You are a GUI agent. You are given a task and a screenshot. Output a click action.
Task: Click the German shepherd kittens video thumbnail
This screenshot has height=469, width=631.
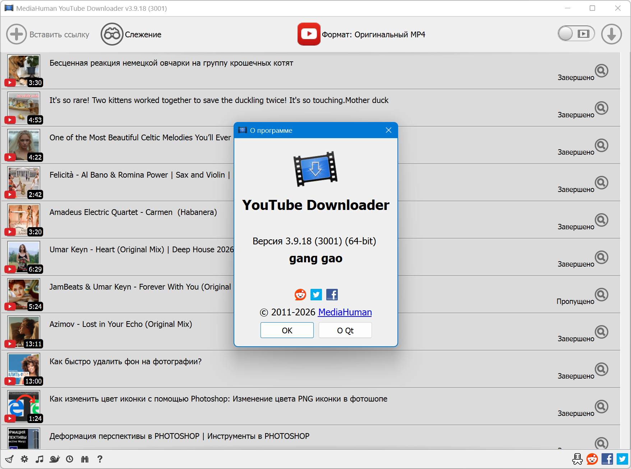(24, 71)
